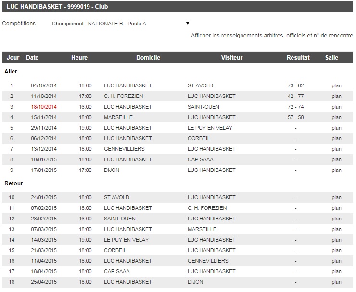Click the Compétitions label
The width and height of the screenshot is (356, 292).
[x=20, y=24]
